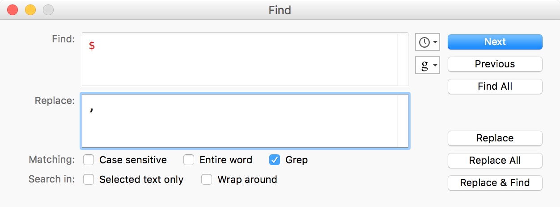Viewport: 560px width, 207px height.
Task: Click the Replace button
Action: 495,138
